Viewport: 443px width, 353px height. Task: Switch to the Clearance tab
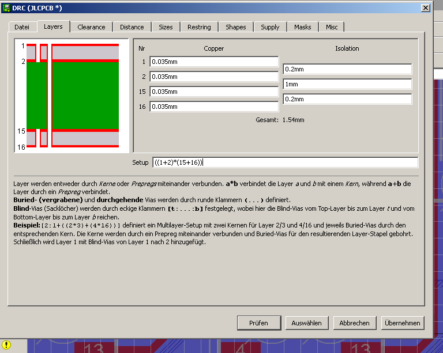tap(91, 27)
